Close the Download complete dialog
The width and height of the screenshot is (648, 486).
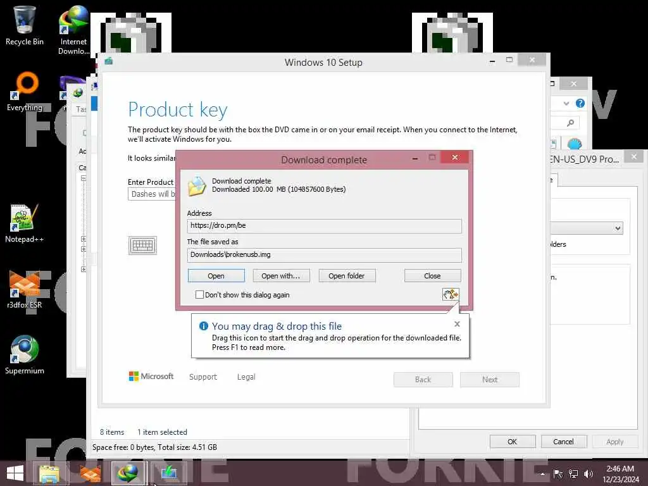(x=454, y=158)
